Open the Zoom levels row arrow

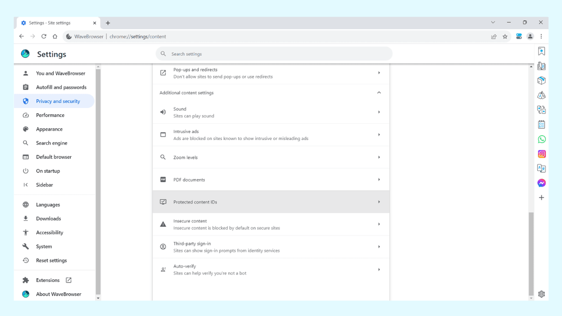pyautogui.click(x=379, y=157)
